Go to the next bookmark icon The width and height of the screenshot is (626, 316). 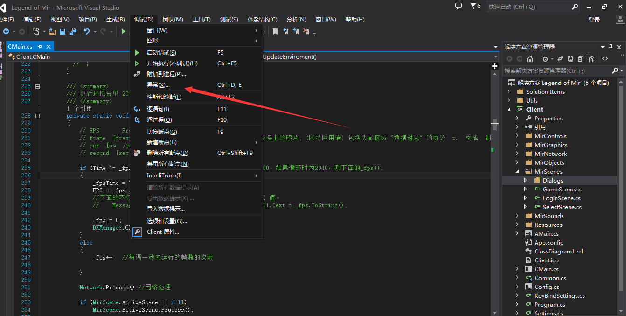point(296,31)
